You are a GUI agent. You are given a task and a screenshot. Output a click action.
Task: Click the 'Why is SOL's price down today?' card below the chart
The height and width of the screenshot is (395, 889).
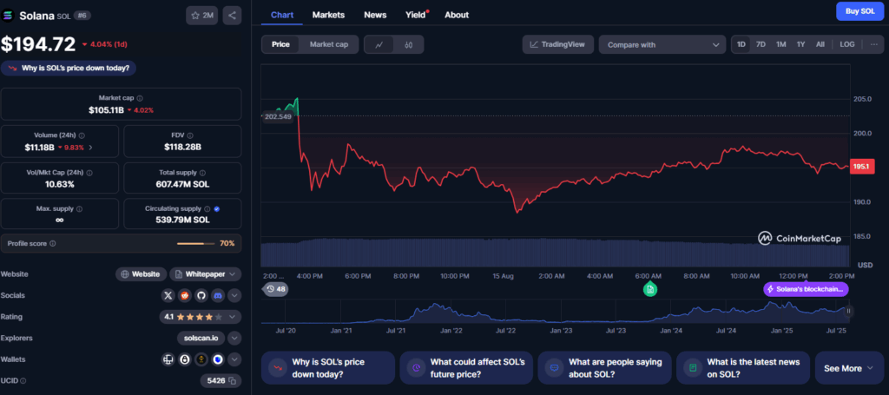[x=327, y=368]
